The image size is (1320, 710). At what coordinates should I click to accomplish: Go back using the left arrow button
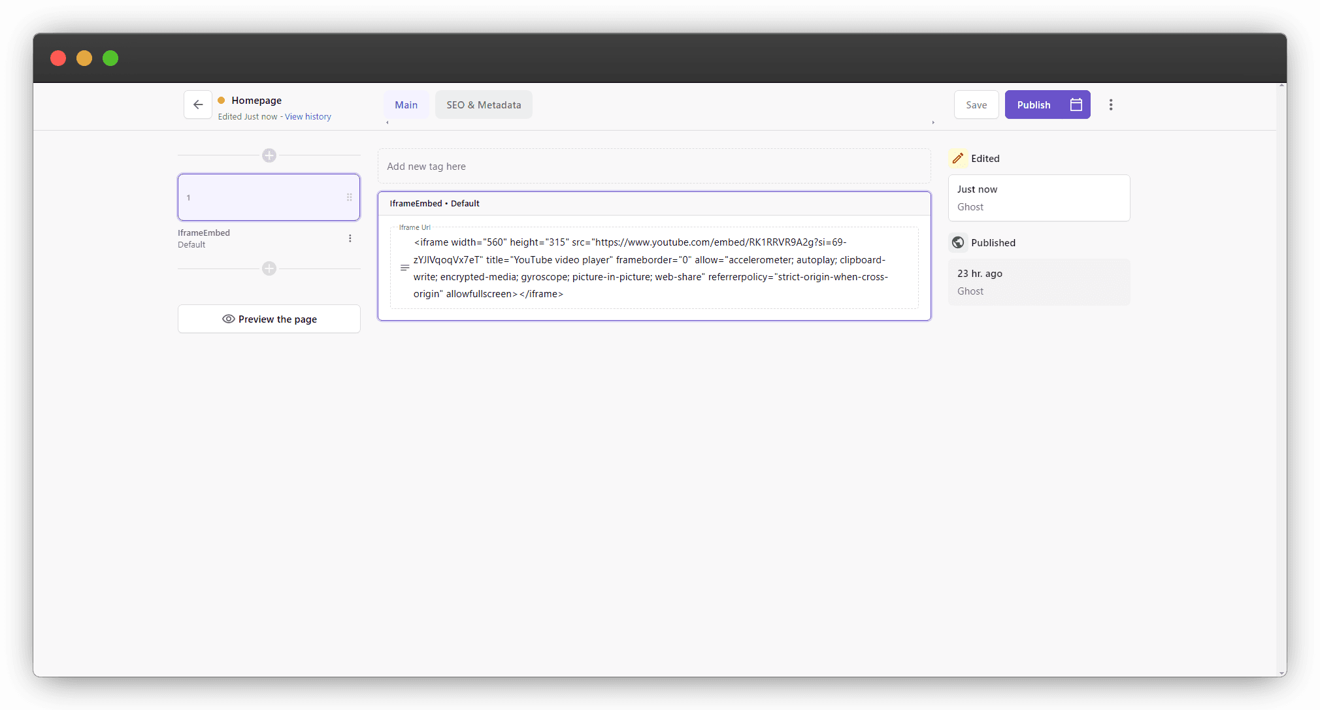[x=197, y=105]
